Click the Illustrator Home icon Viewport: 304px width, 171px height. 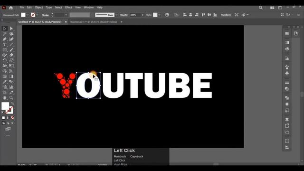click(x=11, y=8)
